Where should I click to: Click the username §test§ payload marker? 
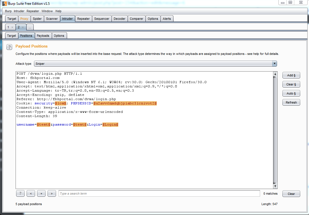pyautogui.click(x=44, y=124)
